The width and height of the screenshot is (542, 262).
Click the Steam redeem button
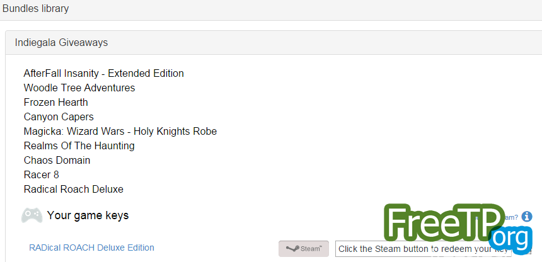(x=304, y=249)
